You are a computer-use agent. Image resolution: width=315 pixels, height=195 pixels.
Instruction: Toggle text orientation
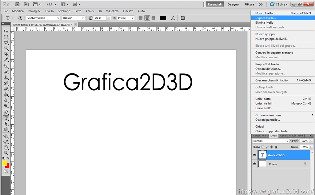[x=20, y=18]
